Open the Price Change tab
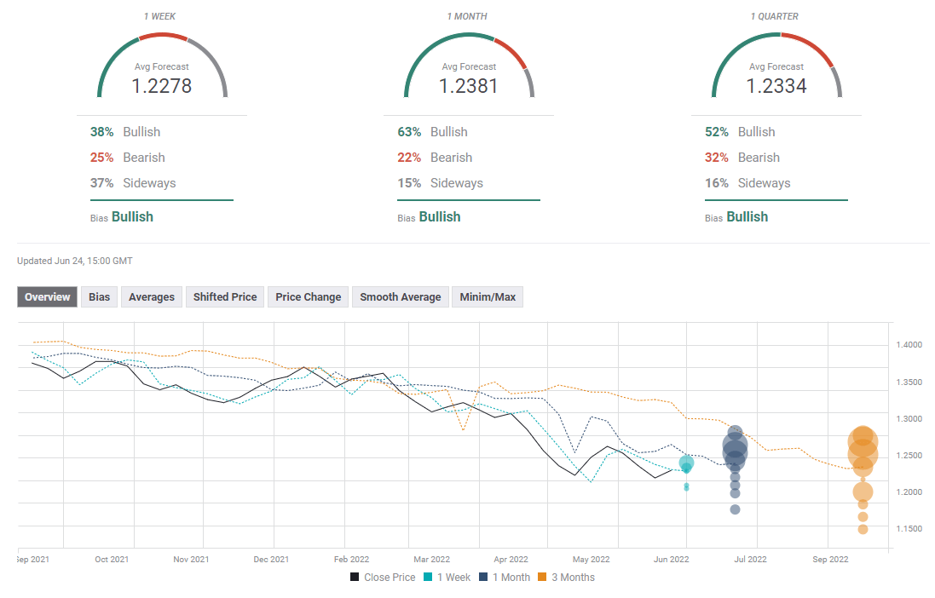 [309, 297]
